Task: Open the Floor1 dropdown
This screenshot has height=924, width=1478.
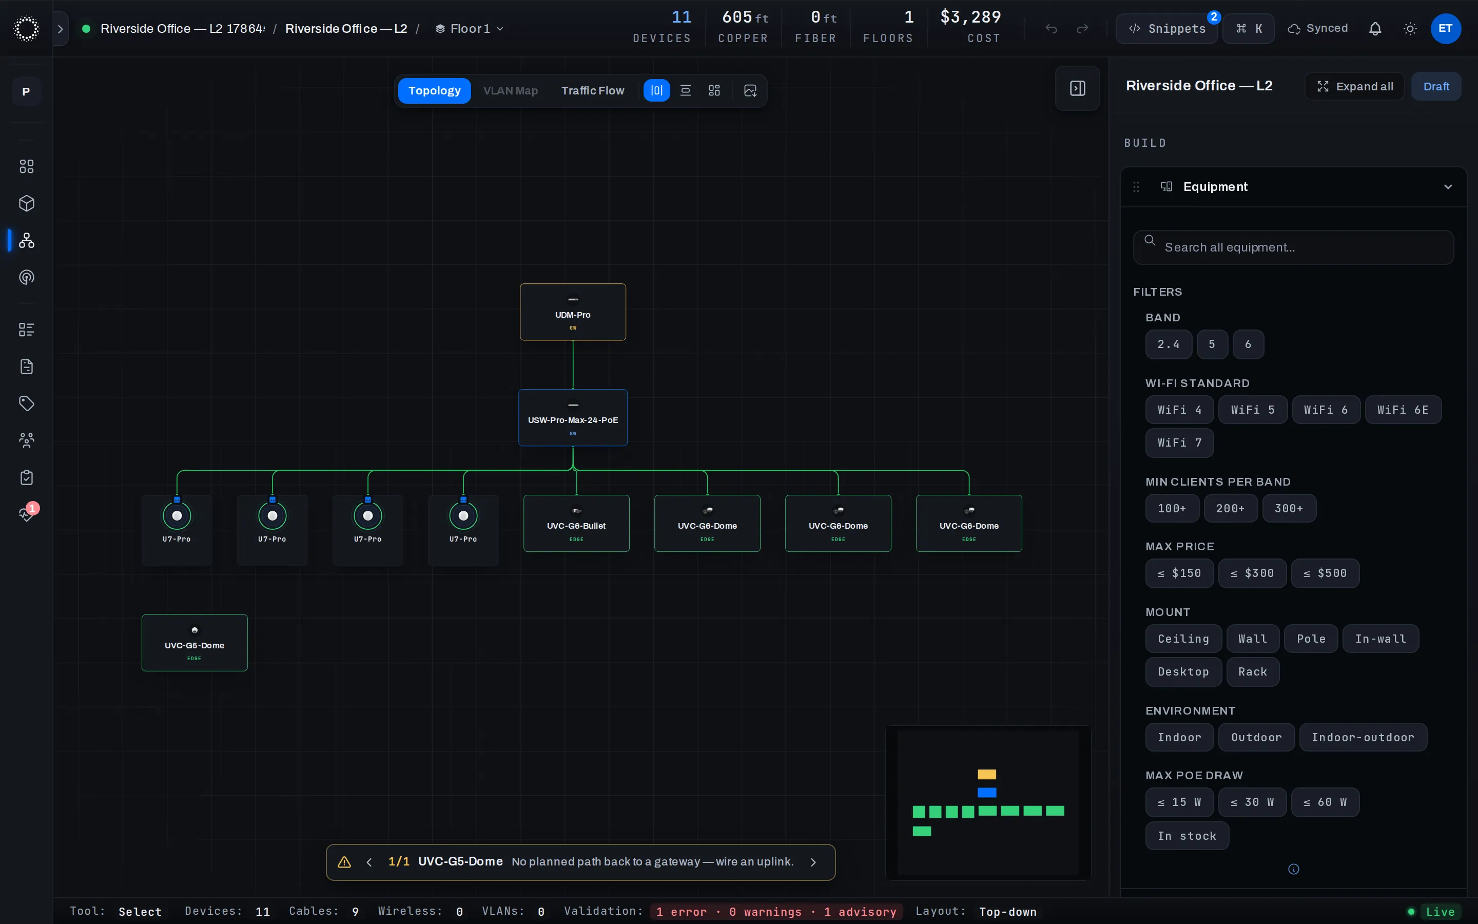Action: point(469,29)
